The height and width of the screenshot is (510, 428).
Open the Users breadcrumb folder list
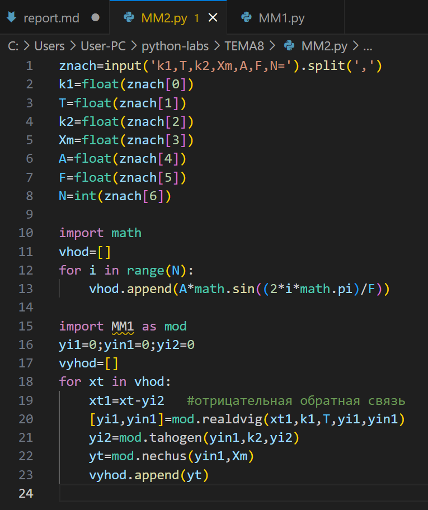(x=49, y=46)
